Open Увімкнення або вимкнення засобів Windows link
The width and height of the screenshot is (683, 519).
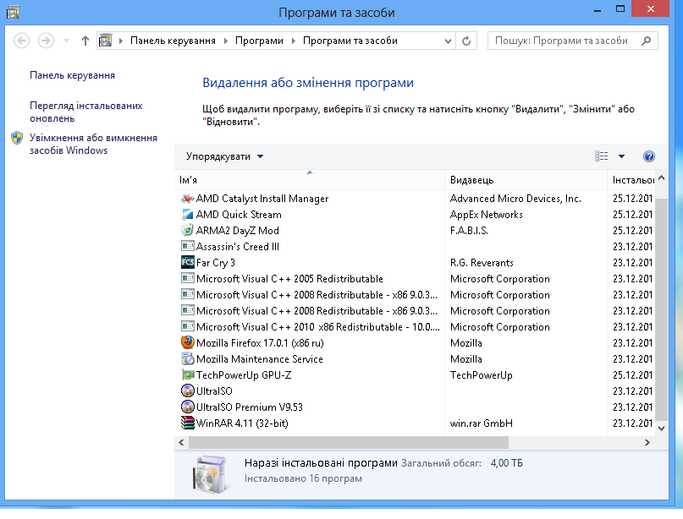click(x=93, y=144)
